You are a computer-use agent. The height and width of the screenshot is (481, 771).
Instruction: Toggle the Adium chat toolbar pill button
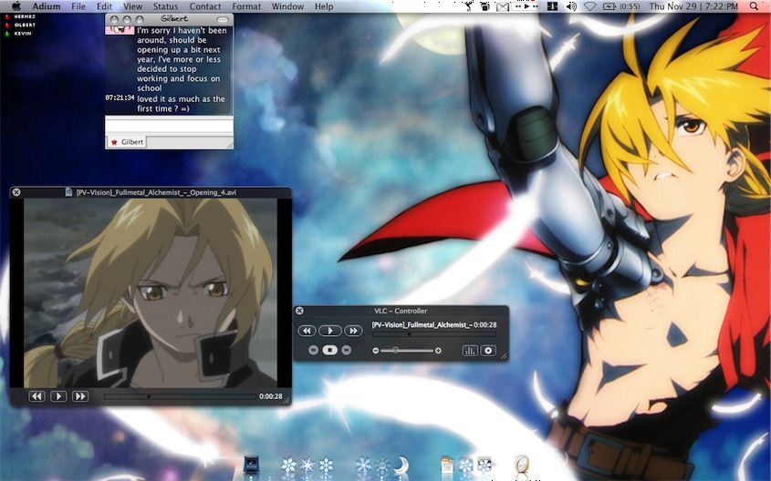(x=223, y=20)
